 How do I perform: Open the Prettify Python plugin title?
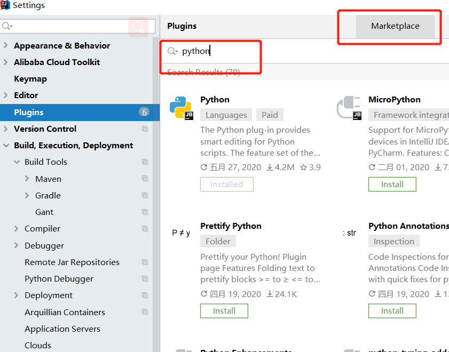pos(231,226)
